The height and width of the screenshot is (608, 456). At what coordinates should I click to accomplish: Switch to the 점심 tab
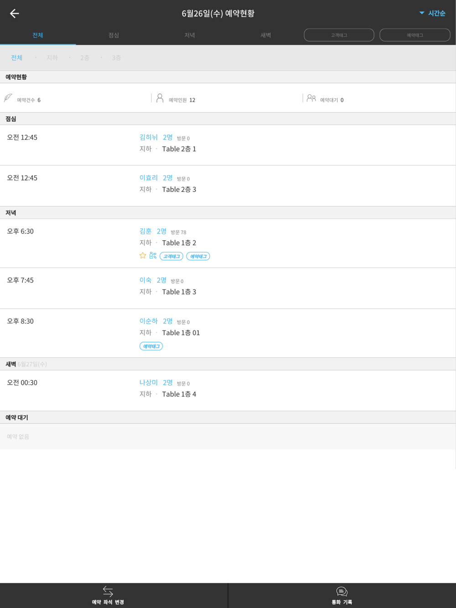[x=114, y=35]
